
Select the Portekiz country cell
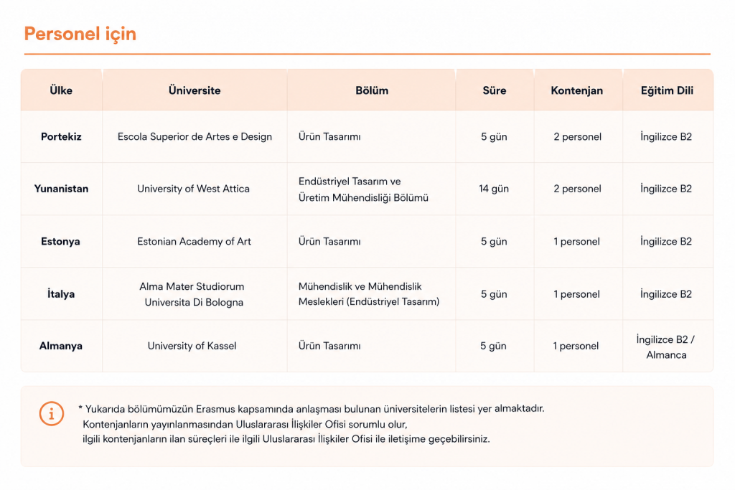click(61, 137)
